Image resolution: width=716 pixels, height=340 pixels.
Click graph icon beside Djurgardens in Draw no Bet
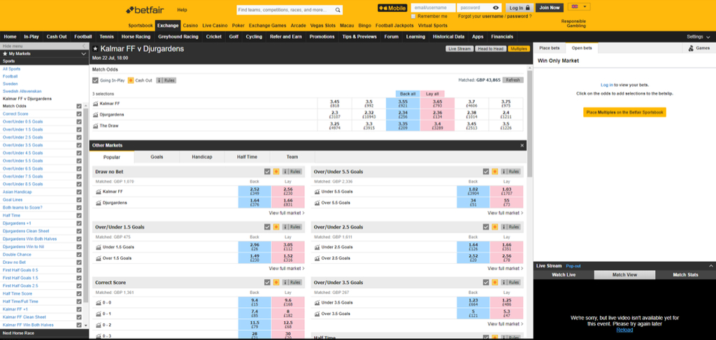98,203
